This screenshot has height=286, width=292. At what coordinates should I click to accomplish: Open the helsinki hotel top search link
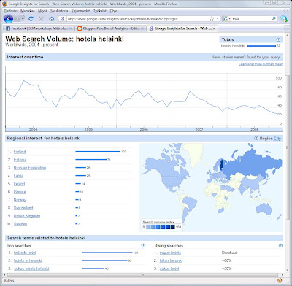[x=25, y=252]
